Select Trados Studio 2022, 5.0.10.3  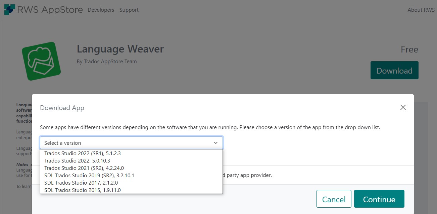pyautogui.click(x=77, y=160)
